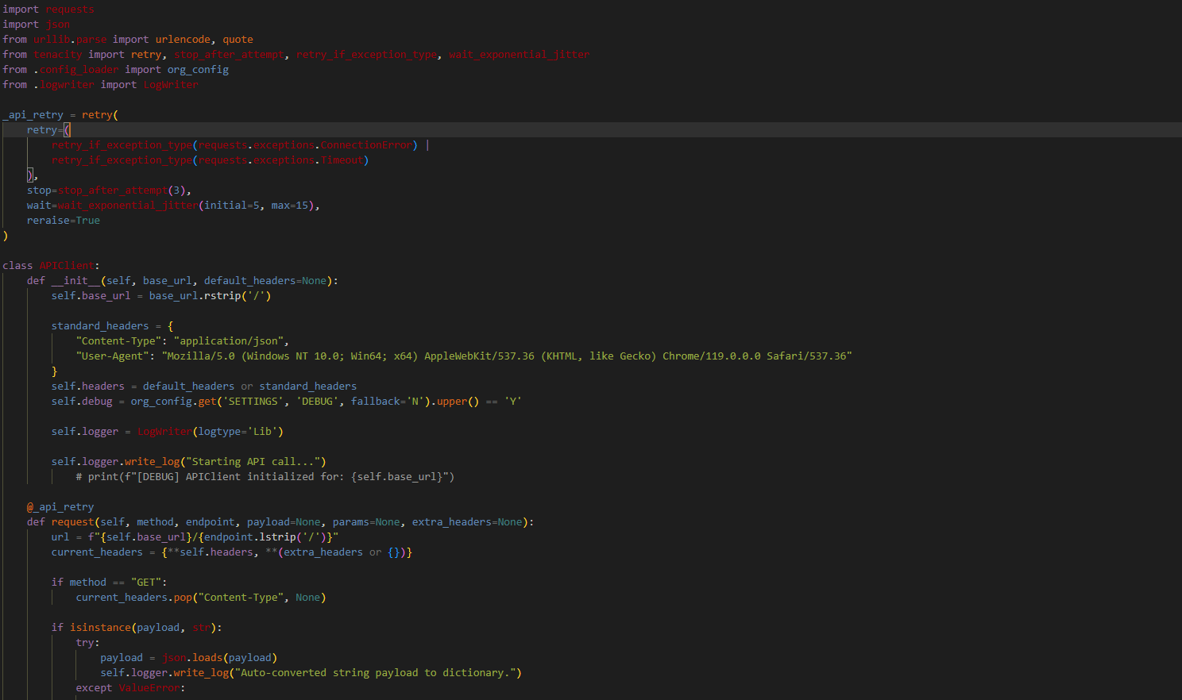The width and height of the screenshot is (1182, 700).
Task: Click the 'import json' line at top
Action: click(36, 25)
